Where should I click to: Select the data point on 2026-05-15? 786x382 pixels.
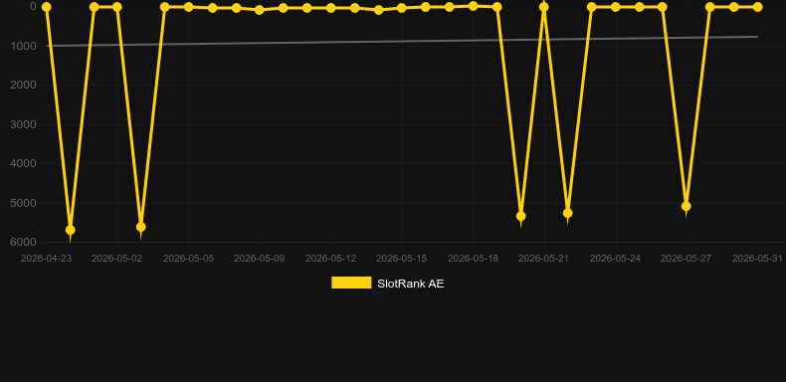(x=402, y=8)
